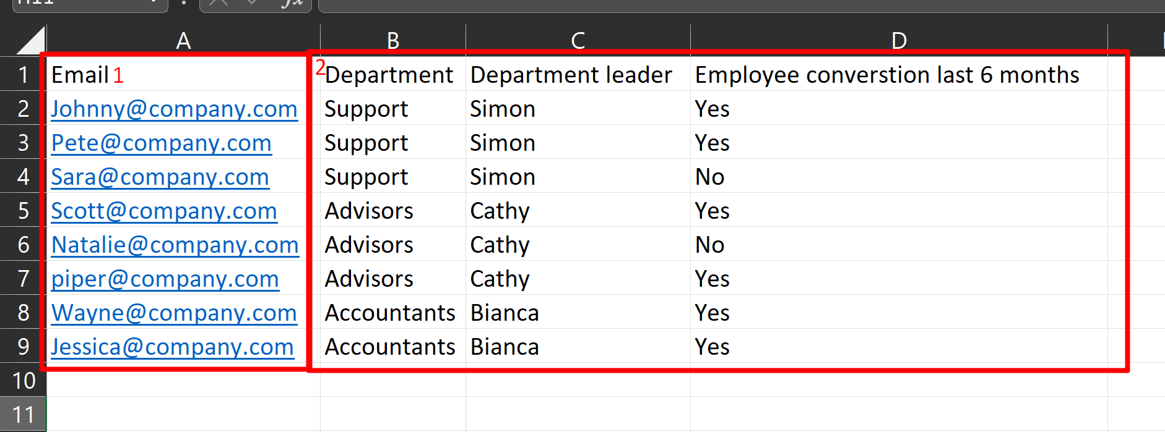
Task: Select Bianca cell in row 9
Action: (x=578, y=346)
